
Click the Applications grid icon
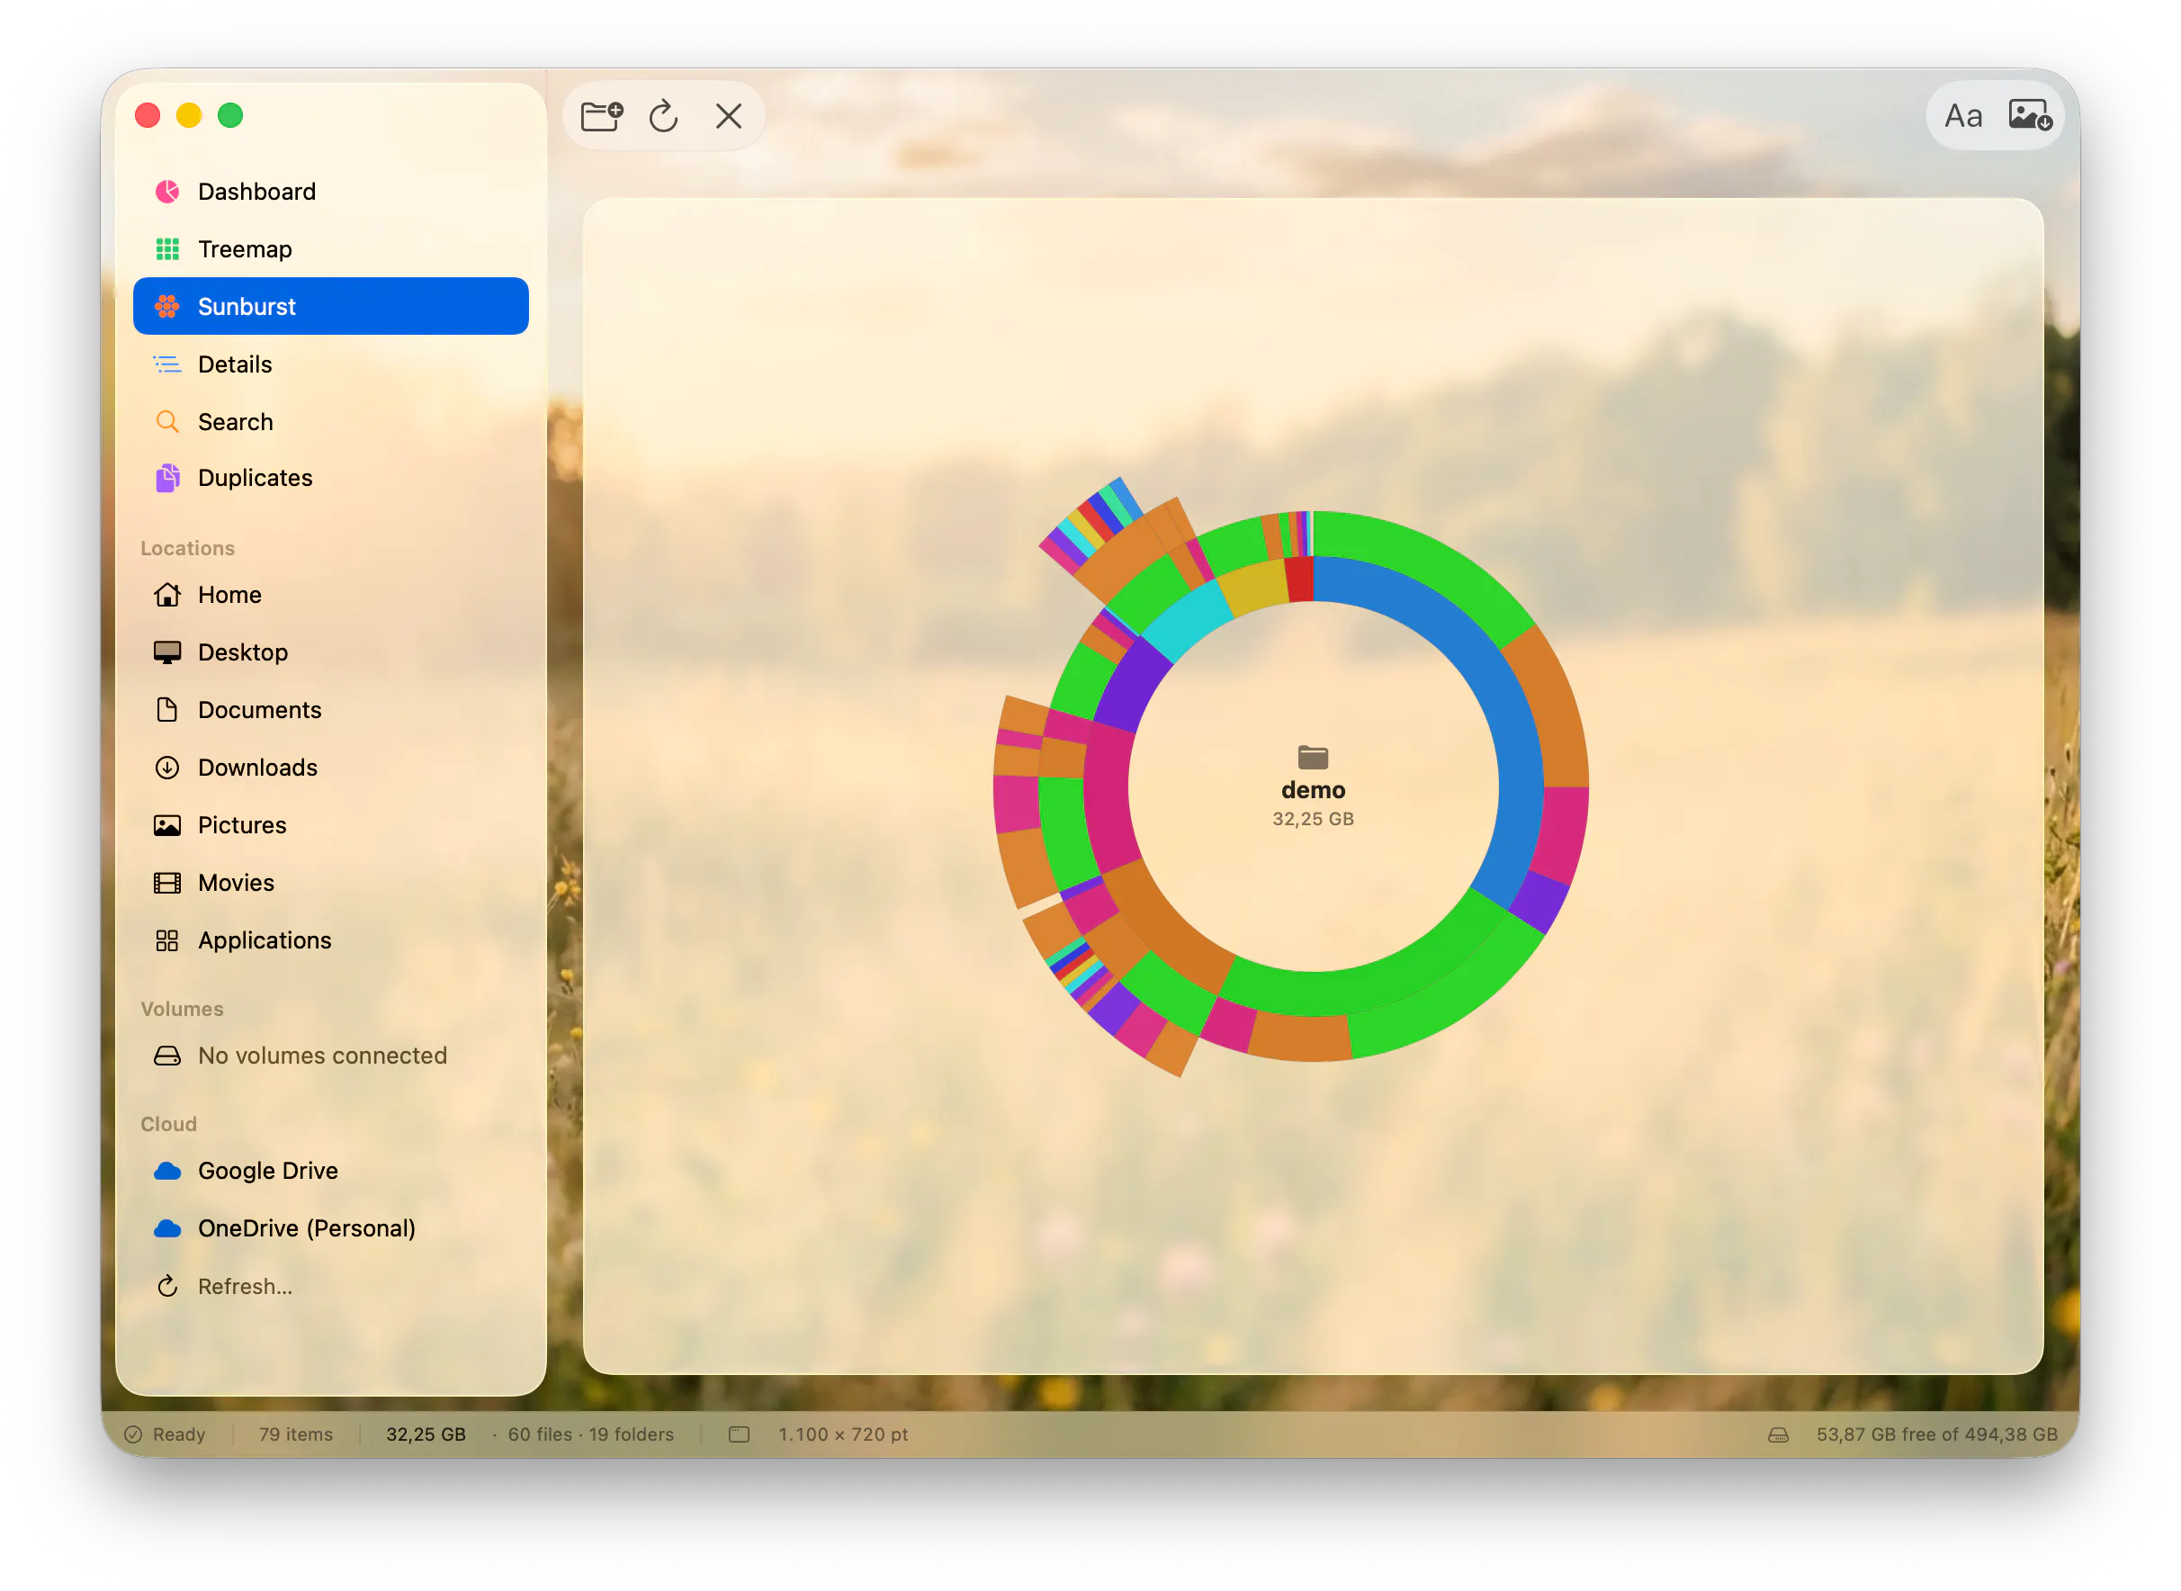point(167,941)
